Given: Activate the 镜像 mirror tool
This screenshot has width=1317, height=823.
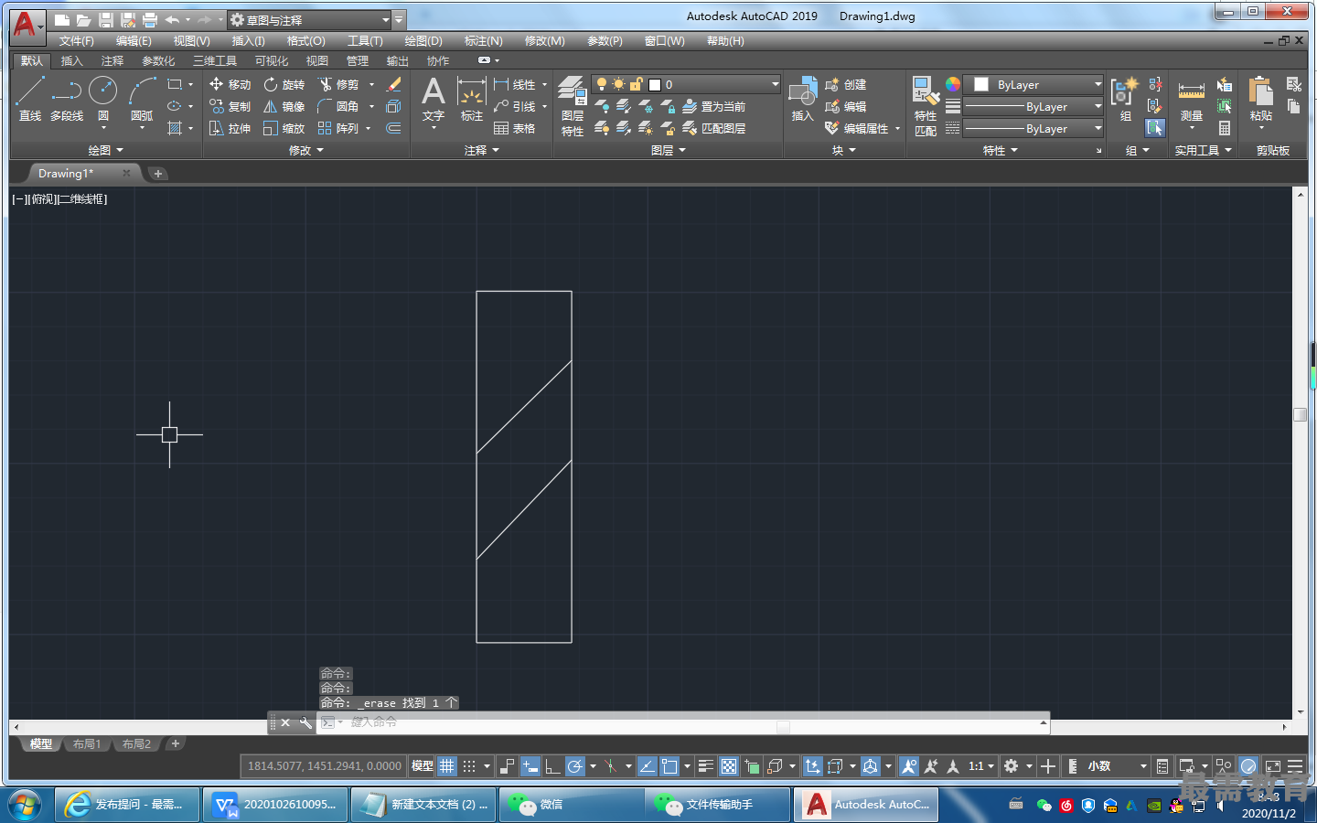Looking at the screenshot, I should point(284,106).
